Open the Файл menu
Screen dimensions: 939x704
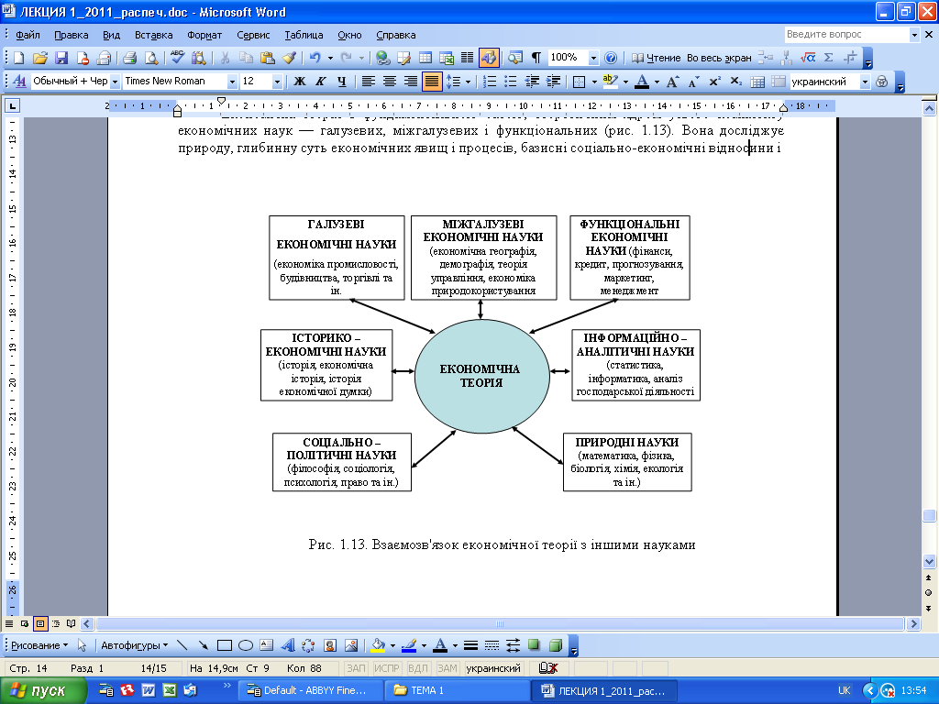click(28, 35)
